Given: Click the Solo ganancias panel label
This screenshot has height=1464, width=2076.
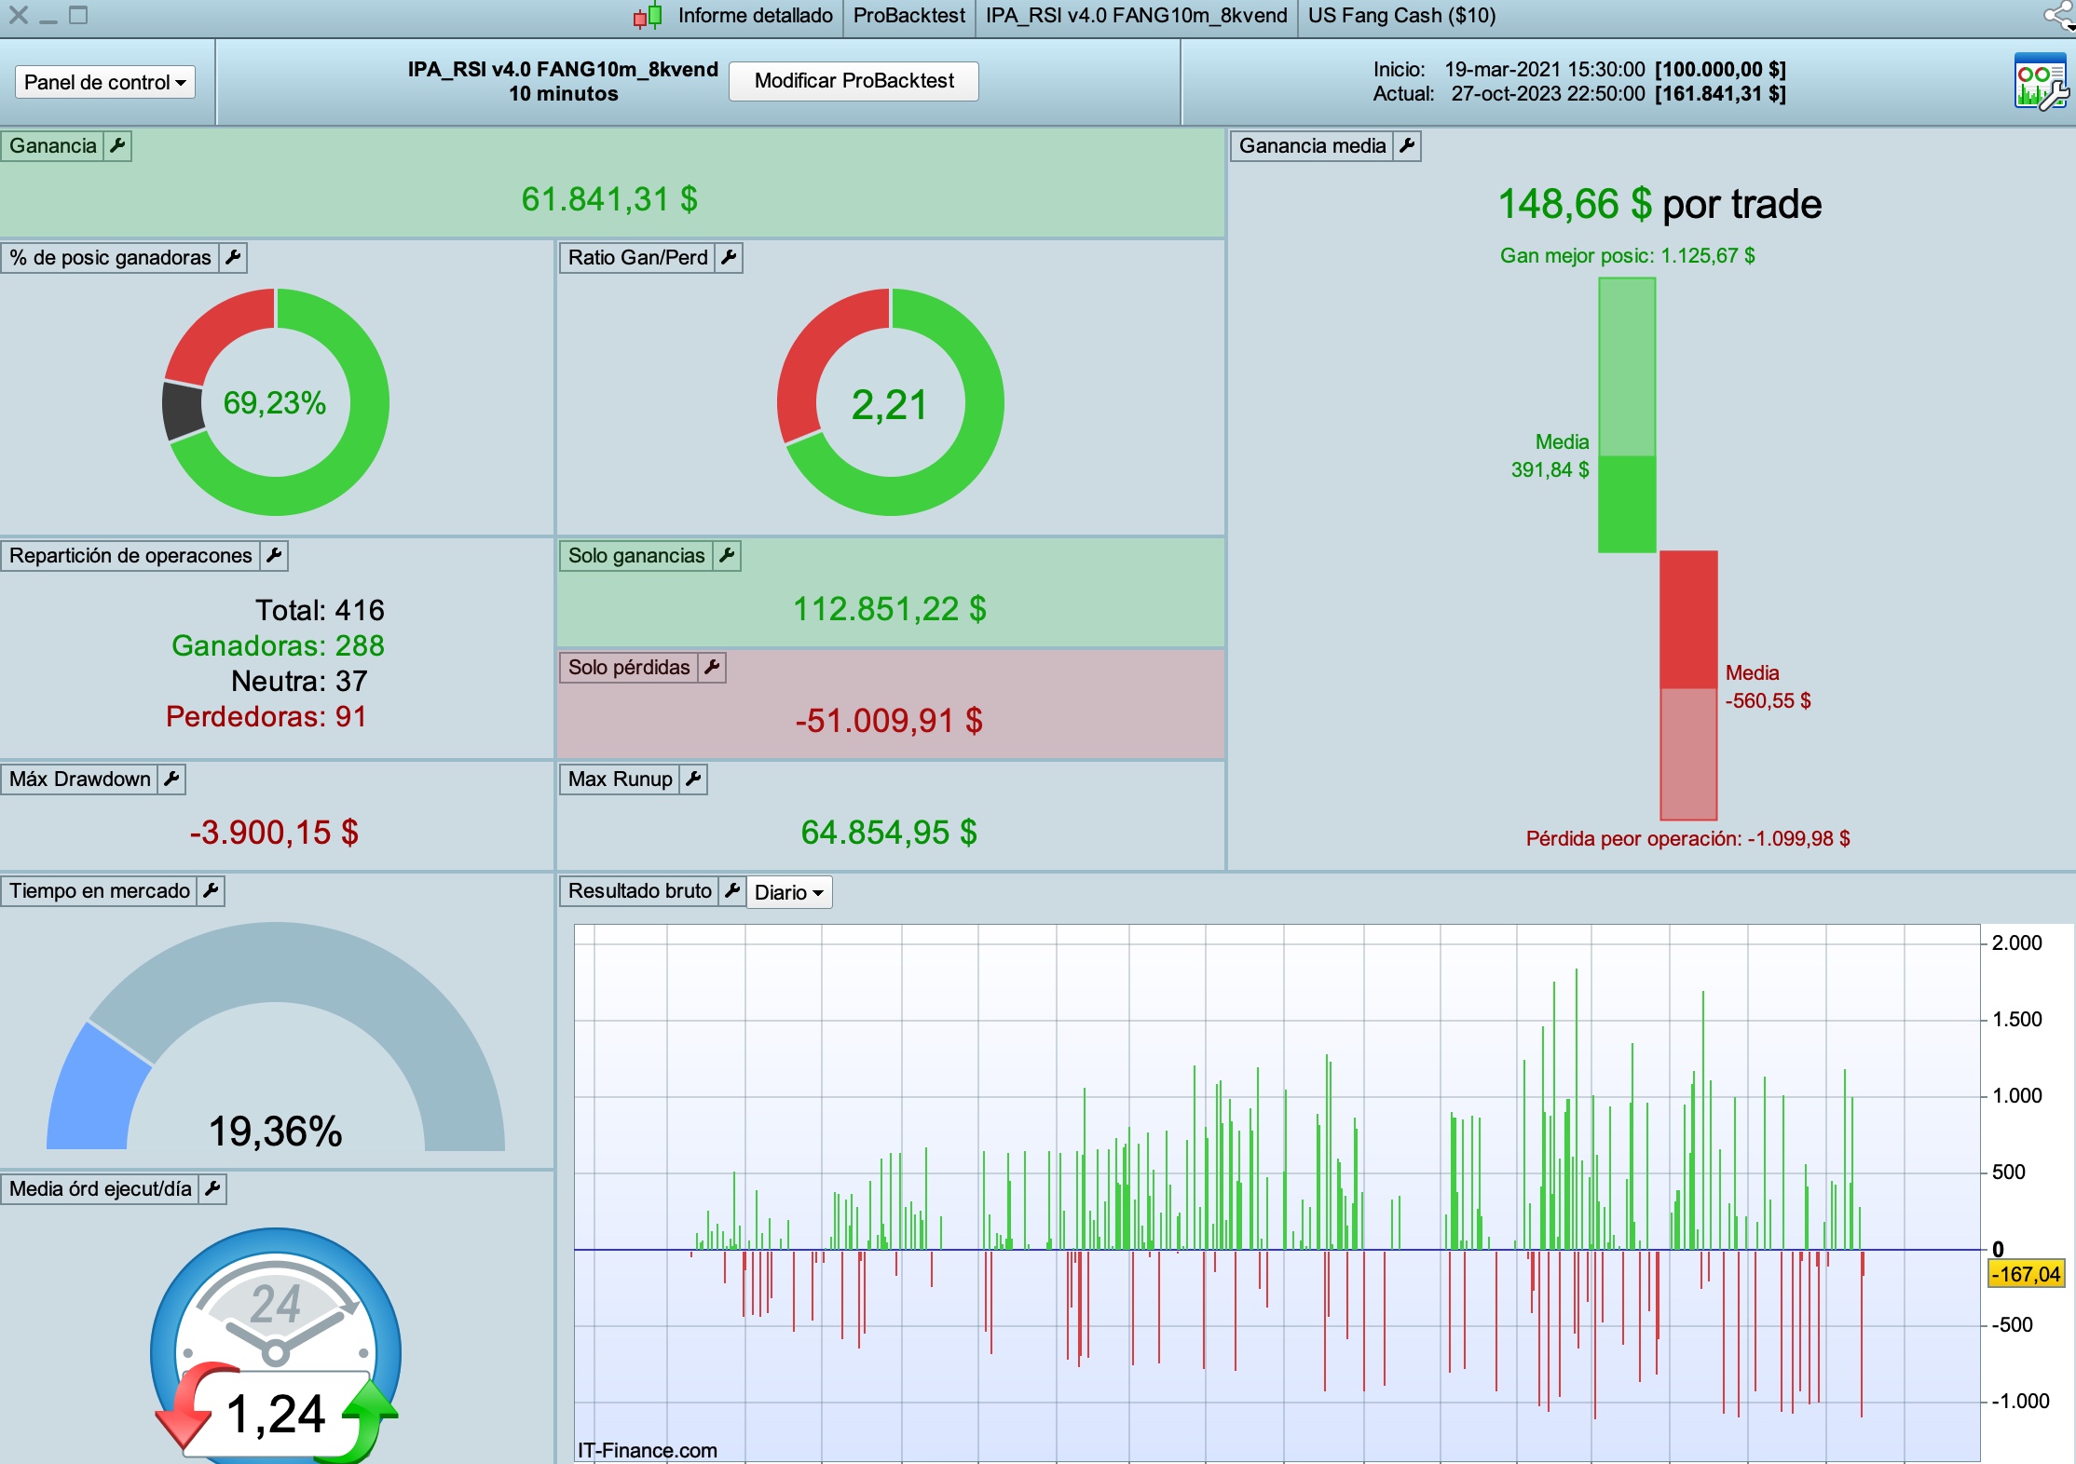Looking at the screenshot, I should coord(636,556).
